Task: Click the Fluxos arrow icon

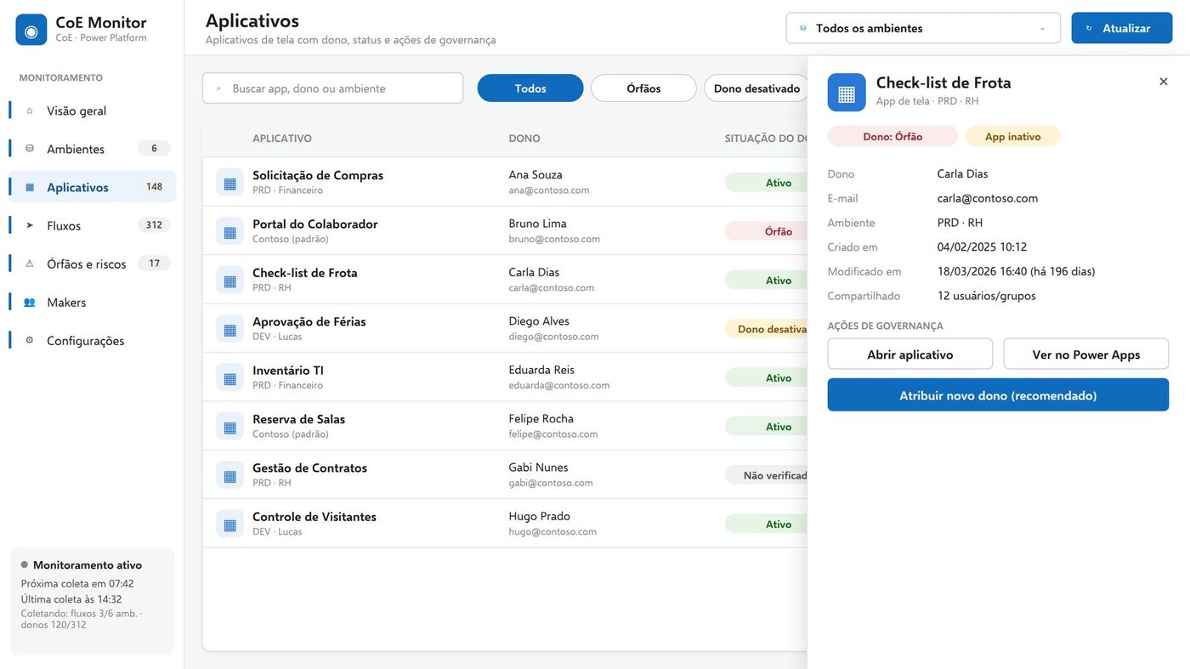Action: pos(30,225)
